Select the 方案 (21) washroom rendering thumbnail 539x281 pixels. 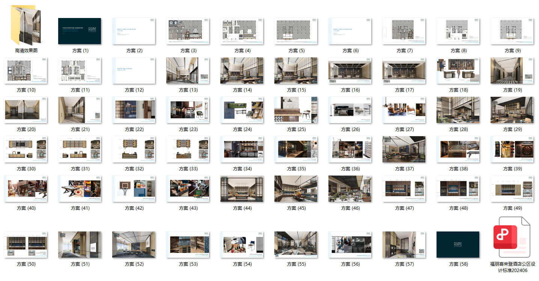click(80, 110)
